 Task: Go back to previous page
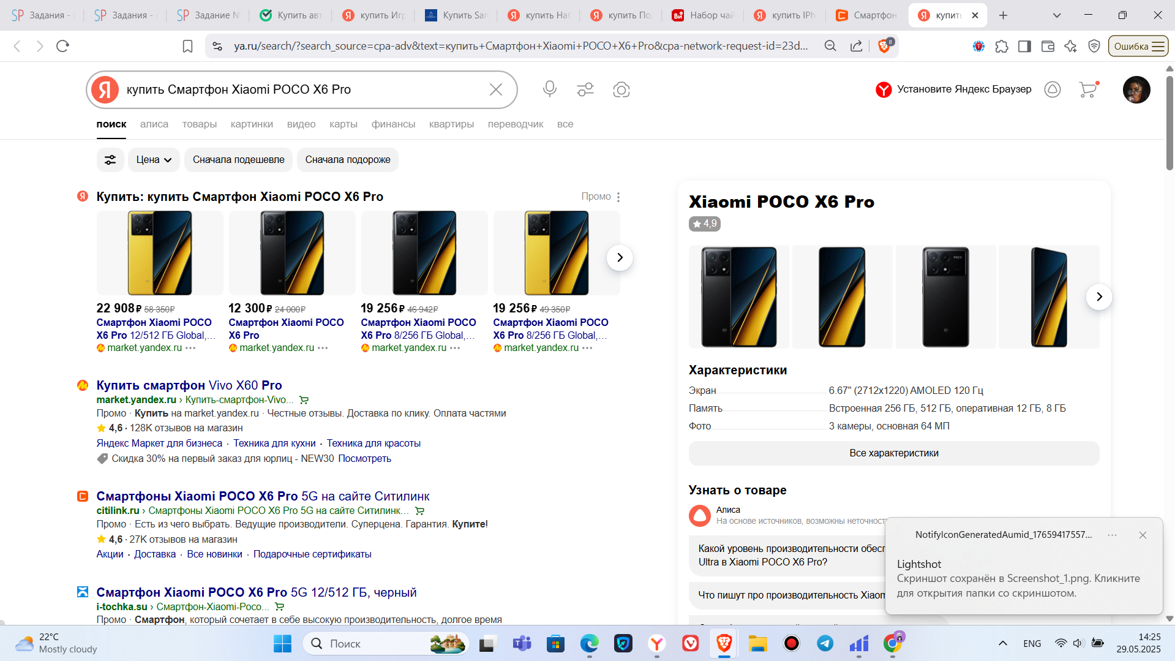tap(17, 46)
